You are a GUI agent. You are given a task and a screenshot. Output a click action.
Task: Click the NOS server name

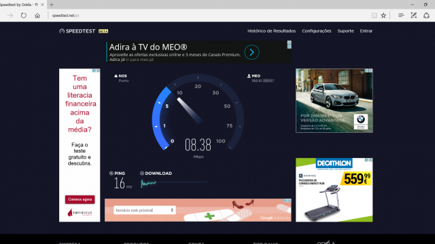(122, 76)
